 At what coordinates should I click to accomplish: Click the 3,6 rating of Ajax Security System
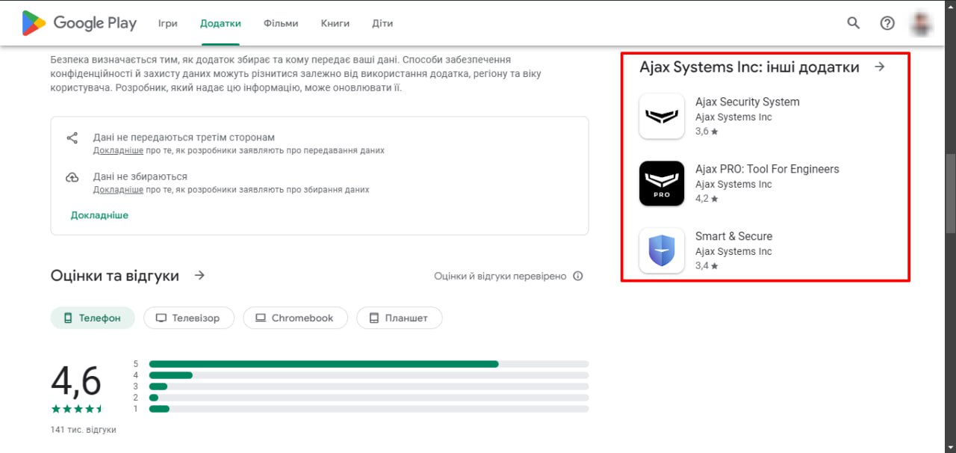[x=707, y=132]
